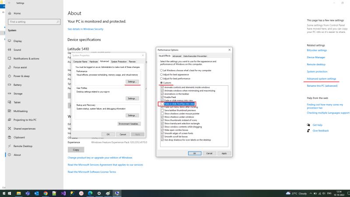Open Google Chrome from taskbar
This screenshot has height=197, width=350.
tap(45, 193)
